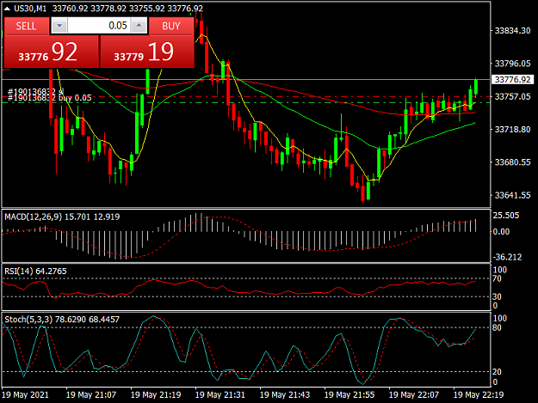The image size is (538, 403).
Task: Click time axis label 19 May 22:07
Action: [x=414, y=394]
